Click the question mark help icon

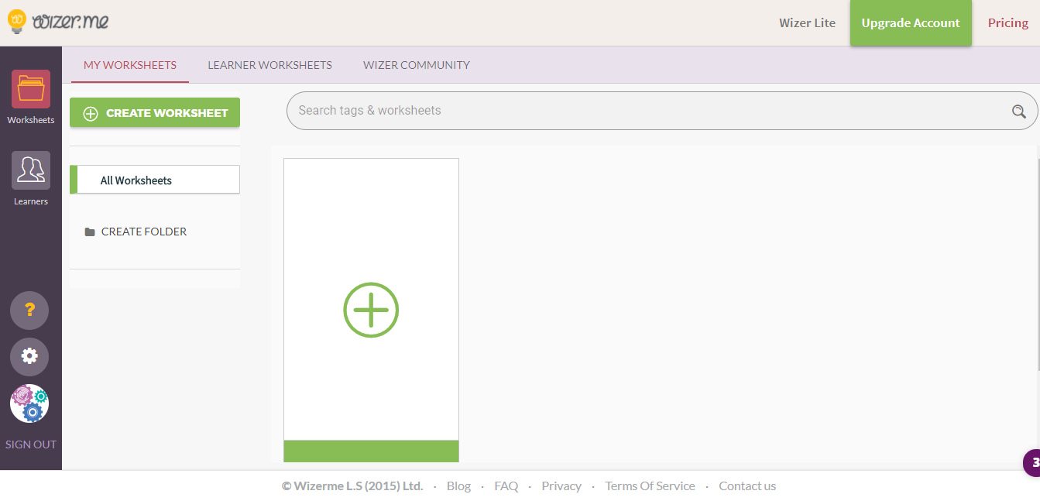click(x=29, y=311)
